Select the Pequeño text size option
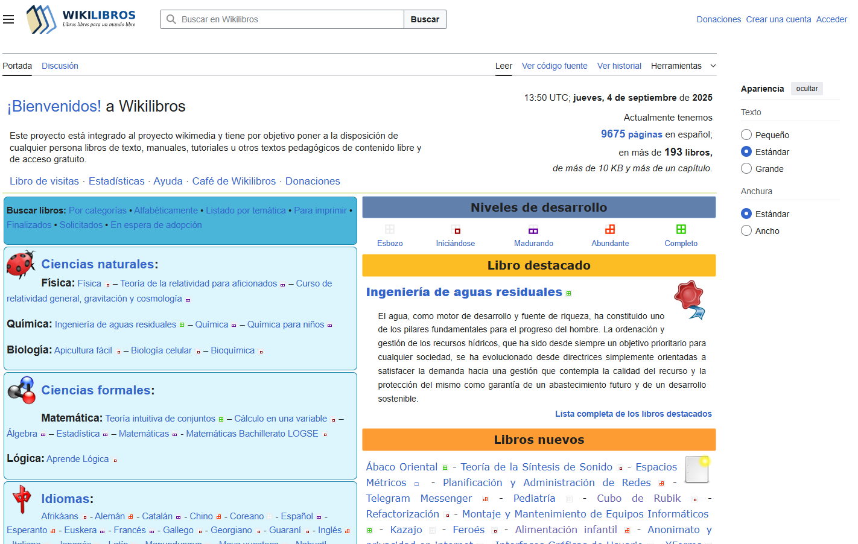Image resolution: width=858 pixels, height=544 pixels. 746,134
